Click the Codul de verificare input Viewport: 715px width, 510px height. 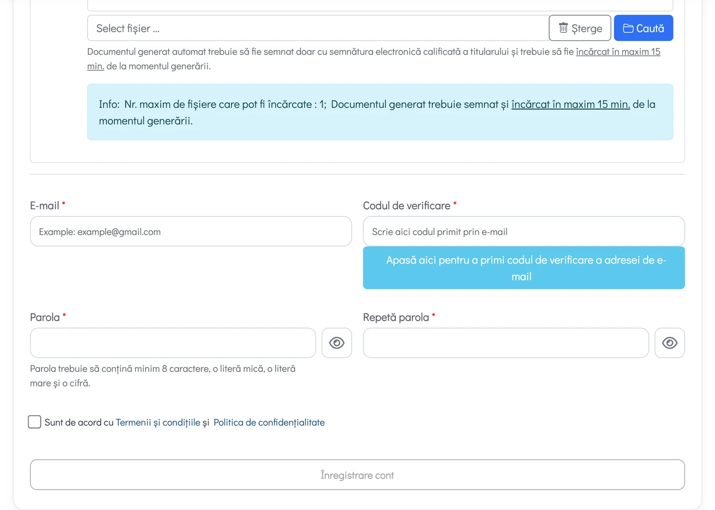(524, 231)
